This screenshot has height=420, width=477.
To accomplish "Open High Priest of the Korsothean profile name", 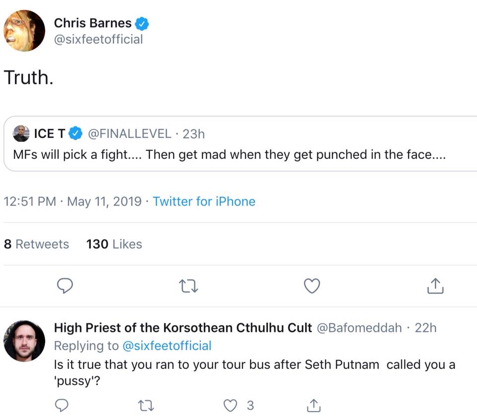I will [183, 328].
